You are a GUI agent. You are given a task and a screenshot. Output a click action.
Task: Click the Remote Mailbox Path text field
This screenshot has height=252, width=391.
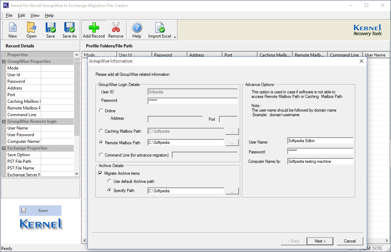pos(186,142)
